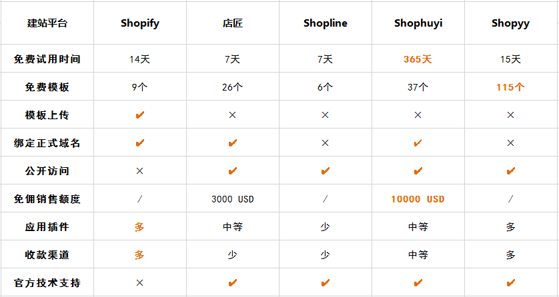Click the Shopify template upload checkmark

coord(139,115)
